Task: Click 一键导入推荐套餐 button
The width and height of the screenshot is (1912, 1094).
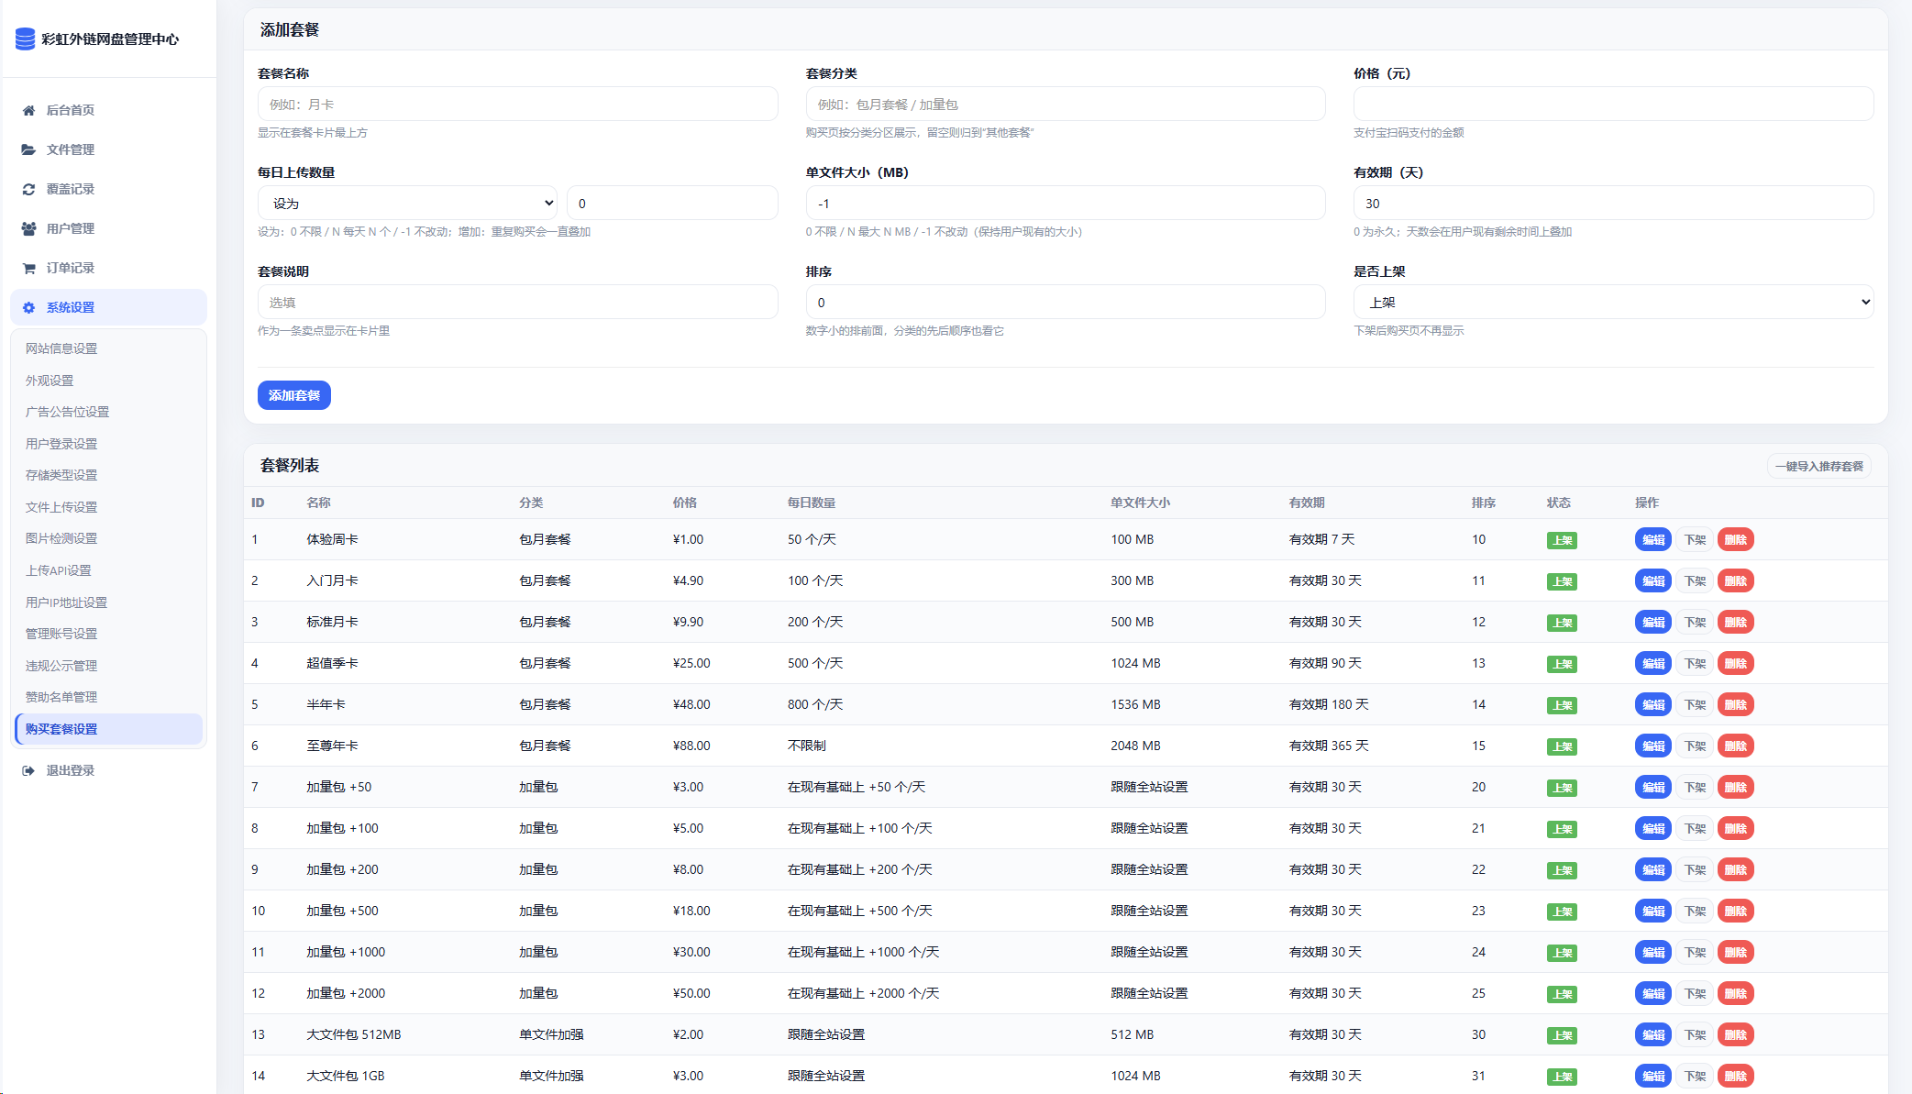Action: pos(1819,466)
